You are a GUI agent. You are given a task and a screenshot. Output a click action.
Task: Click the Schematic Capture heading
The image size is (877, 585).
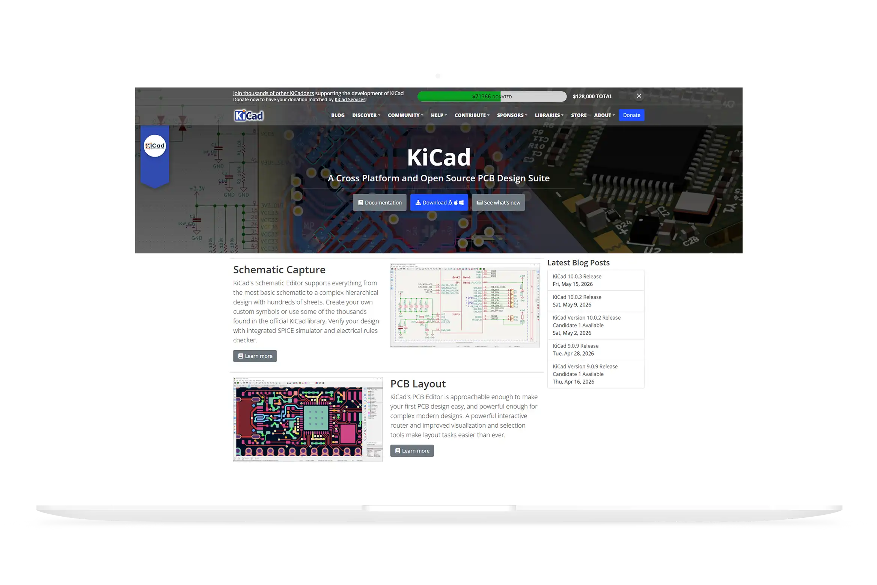pos(279,270)
